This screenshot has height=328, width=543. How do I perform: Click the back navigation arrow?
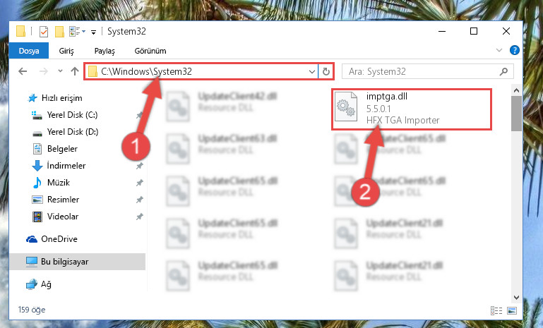(23, 71)
